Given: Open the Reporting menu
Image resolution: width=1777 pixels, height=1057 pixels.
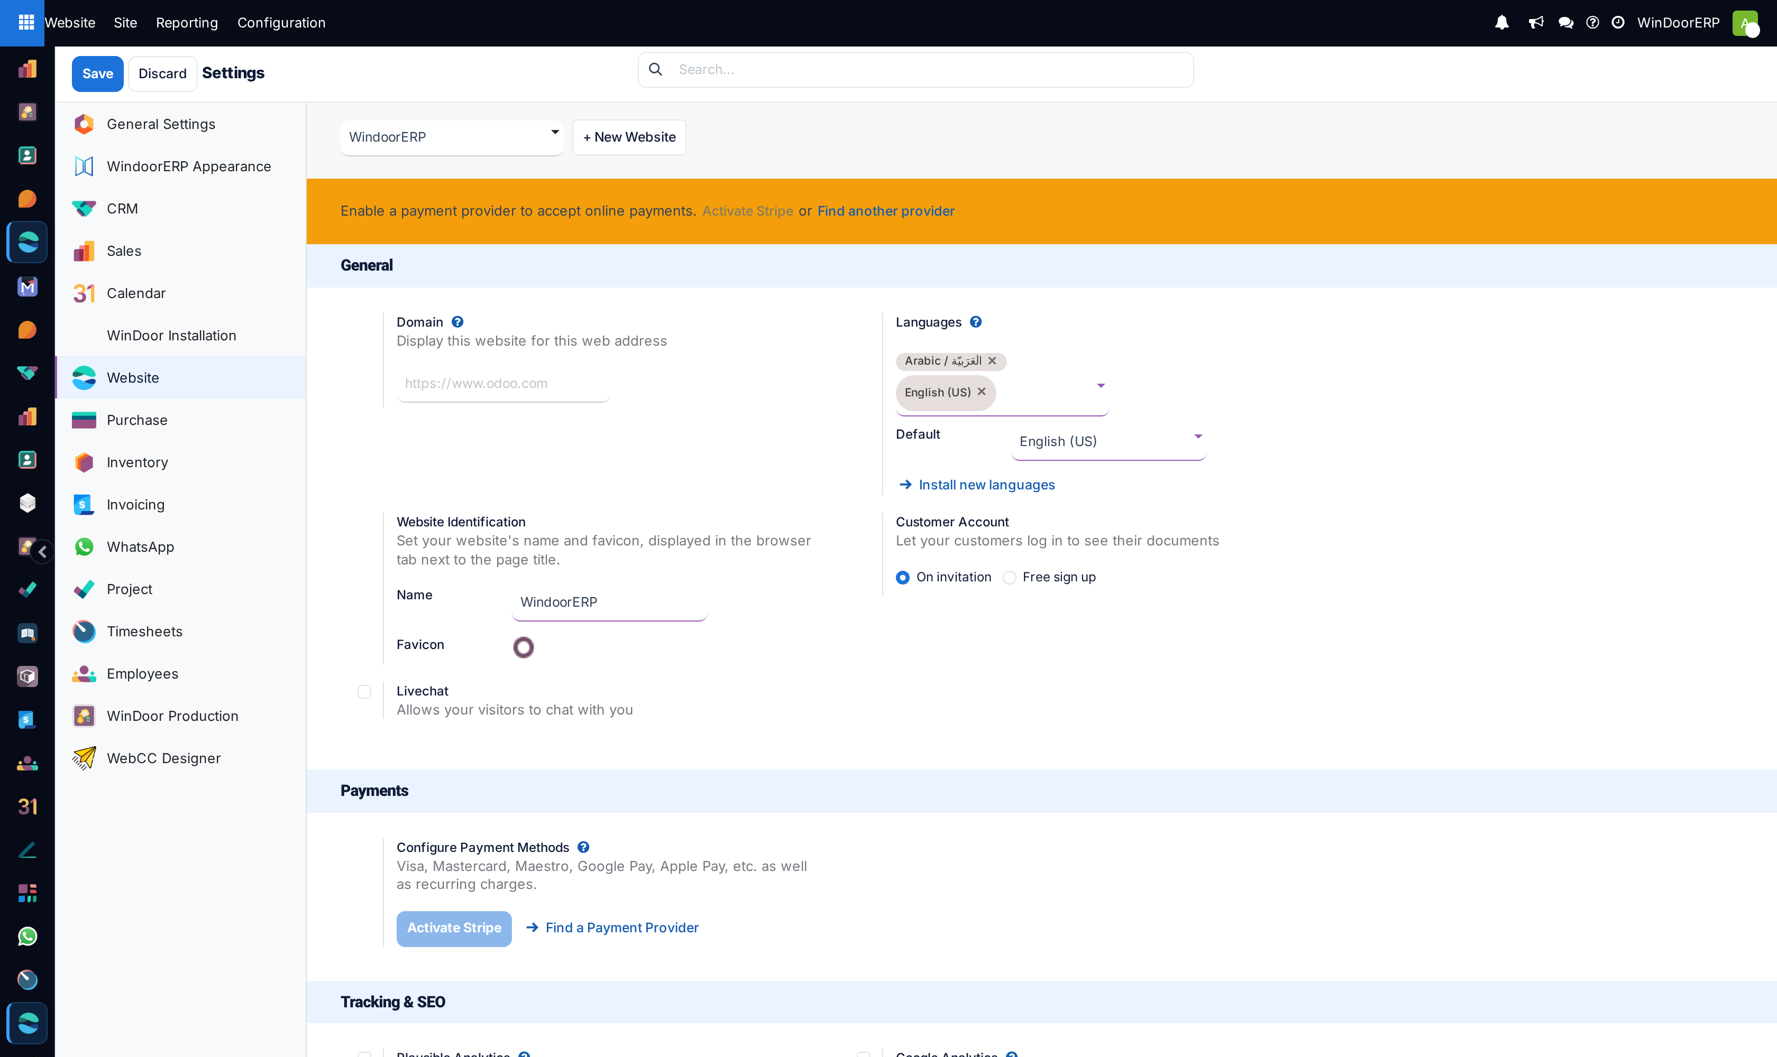Looking at the screenshot, I should click(x=187, y=23).
